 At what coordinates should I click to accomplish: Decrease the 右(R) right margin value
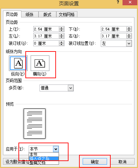(129, 37)
